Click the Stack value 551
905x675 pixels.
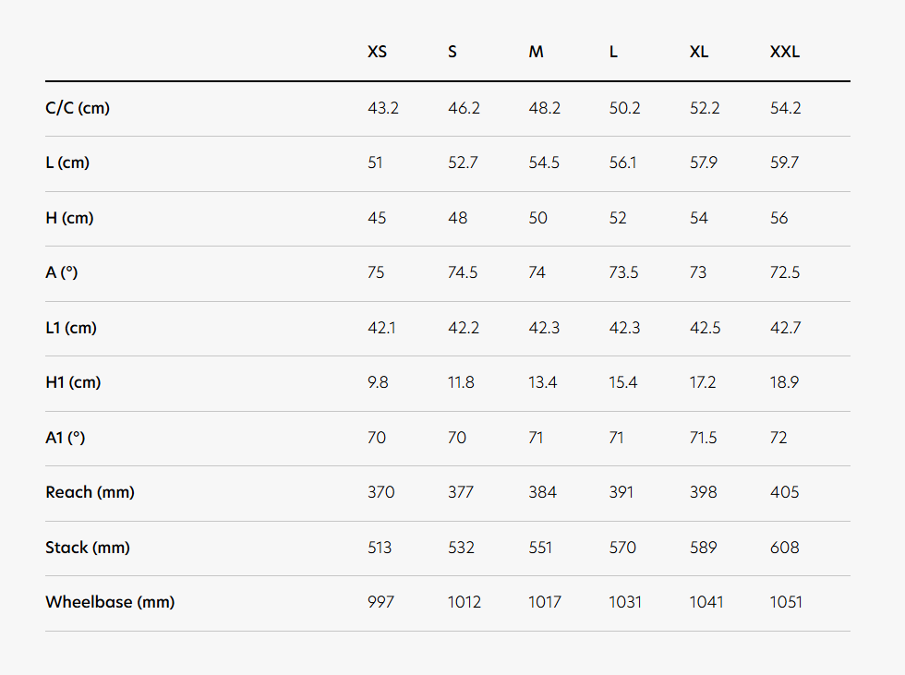point(540,548)
